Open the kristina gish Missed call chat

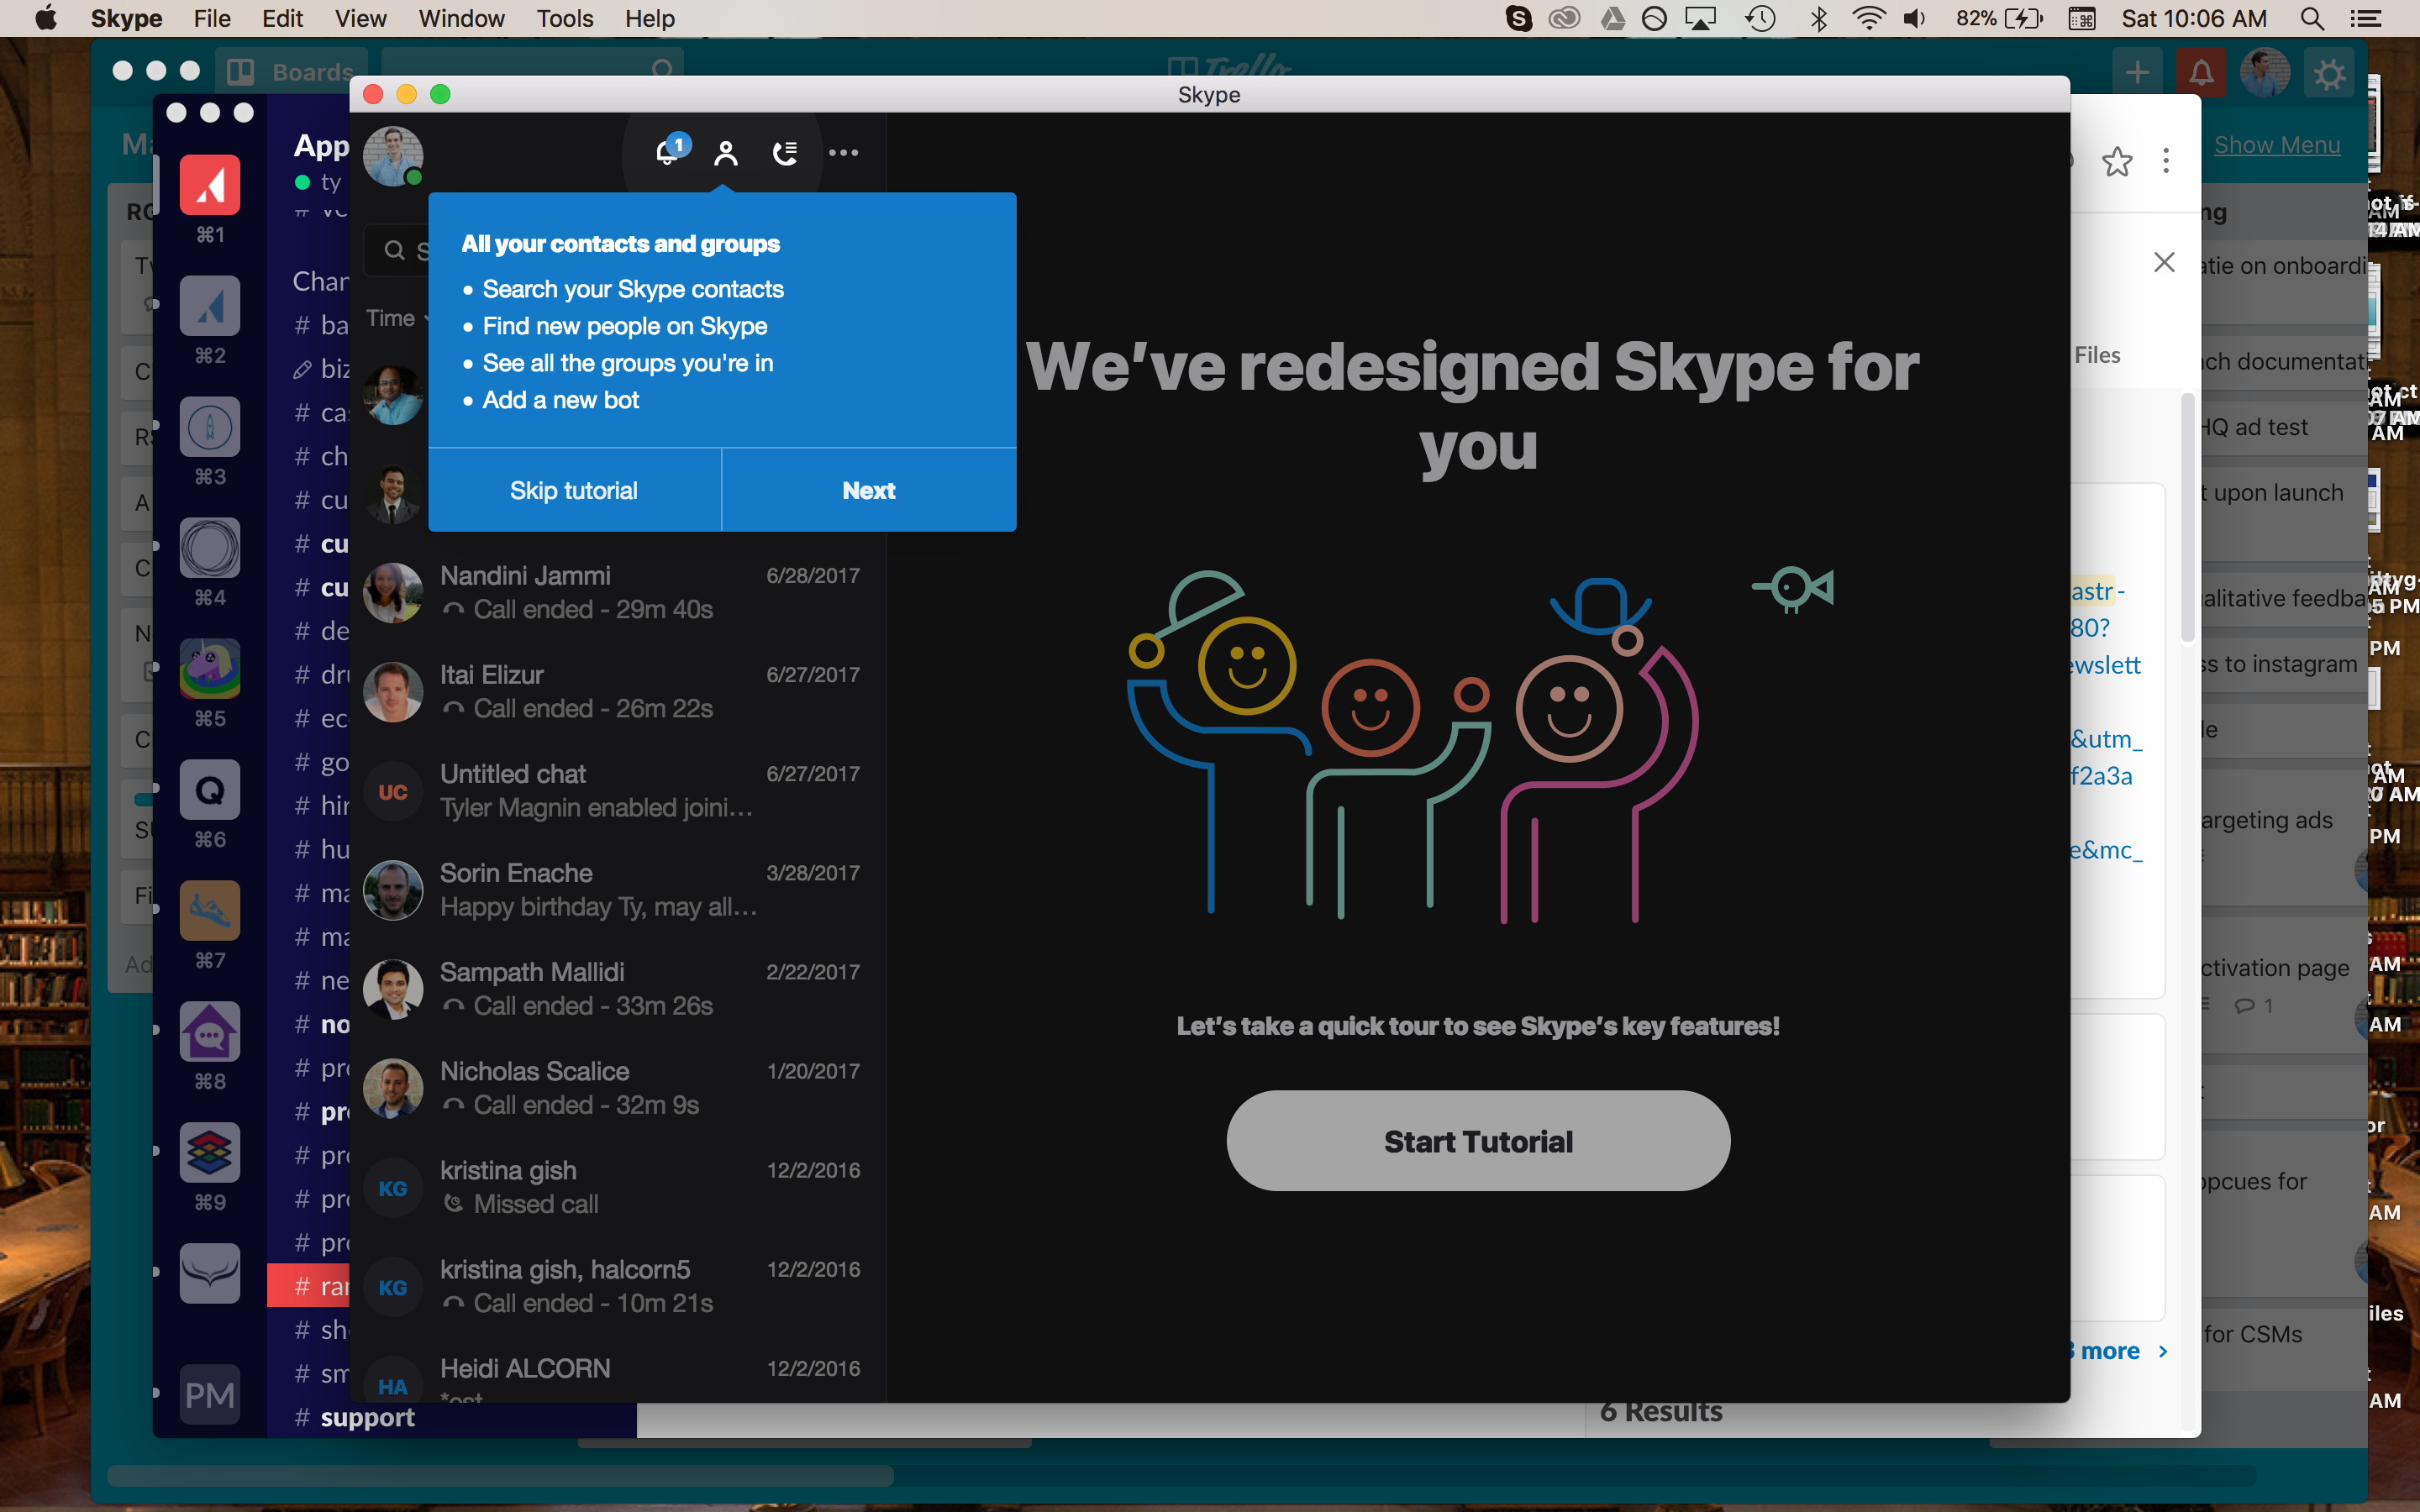[618, 1186]
